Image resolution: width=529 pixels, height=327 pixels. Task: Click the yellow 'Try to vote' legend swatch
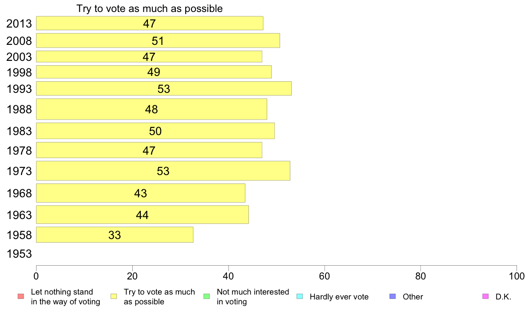[114, 296]
